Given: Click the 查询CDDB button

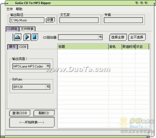Looking at the screenshot, I should pyautogui.click(x=20, y=113).
